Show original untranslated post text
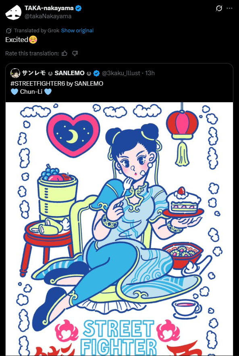239x356 pixels. [x=77, y=30]
